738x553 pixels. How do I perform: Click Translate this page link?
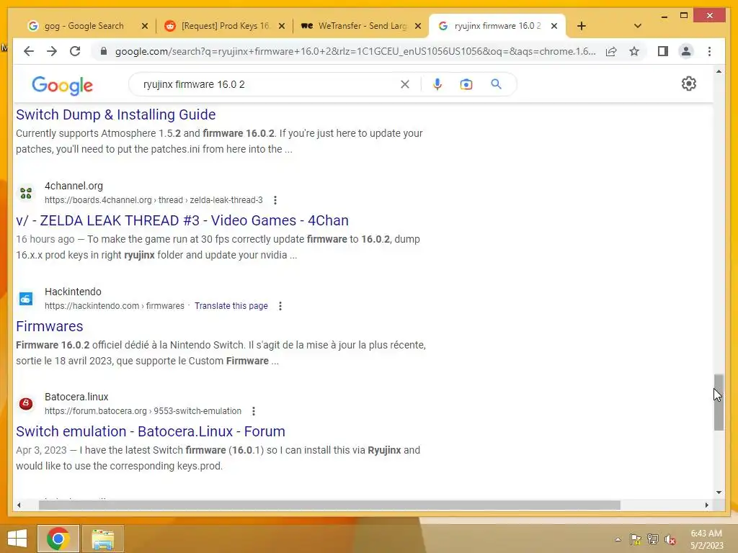(x=231, y=306)
